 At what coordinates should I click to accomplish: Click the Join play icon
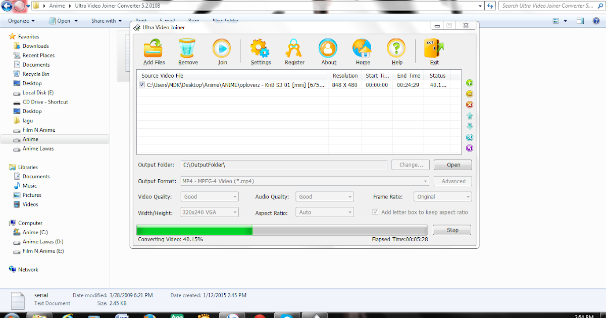(x=222, y=52)
